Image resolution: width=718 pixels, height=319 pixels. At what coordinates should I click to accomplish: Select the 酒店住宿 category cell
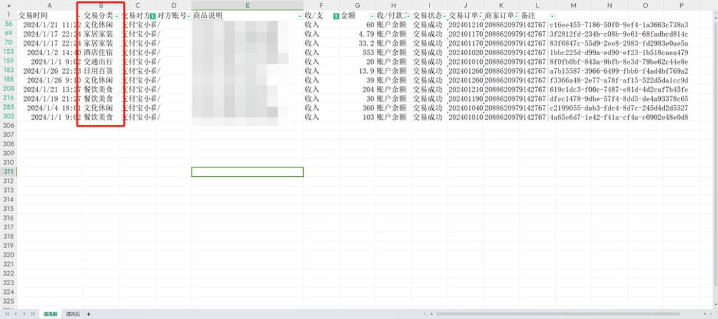click(101, 53)
